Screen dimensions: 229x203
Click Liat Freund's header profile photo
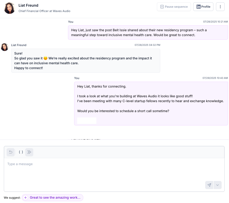point(10,8)
